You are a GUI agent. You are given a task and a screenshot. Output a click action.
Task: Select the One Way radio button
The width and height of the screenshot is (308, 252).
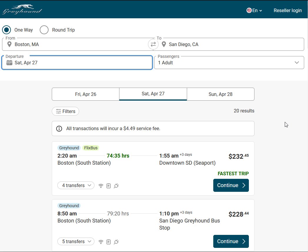tap(6, 30)
